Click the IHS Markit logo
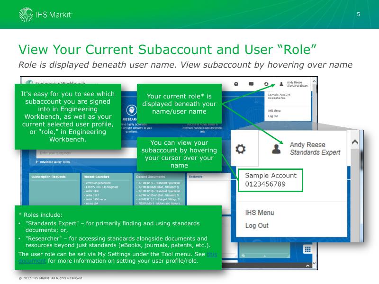The width and height of the screenshot is (379, 284). 45,15
